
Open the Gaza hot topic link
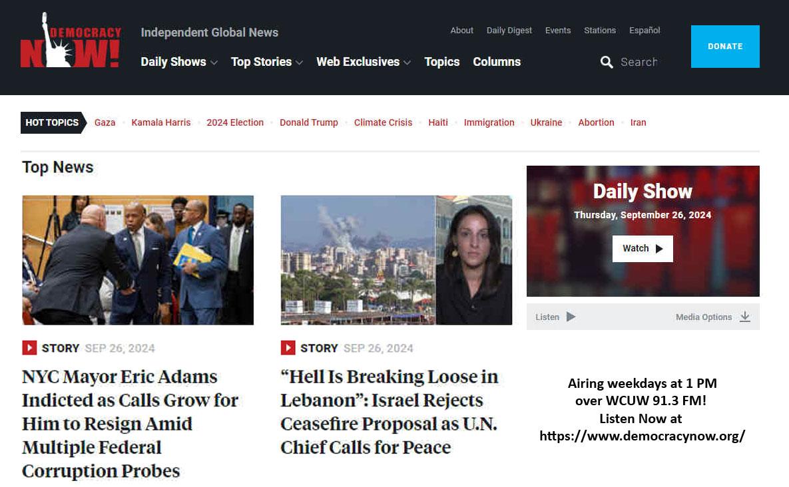(x=105, y=122)
